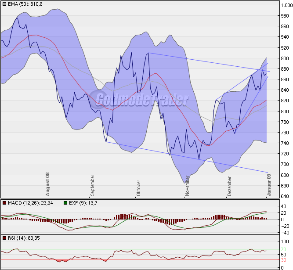Click the 680 price axis value
The image size is (293, 270).
coord(285,175)
